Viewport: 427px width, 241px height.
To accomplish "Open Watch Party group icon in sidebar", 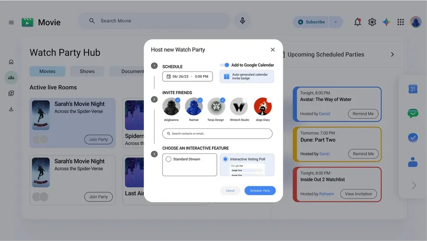I will click(11, 77).
